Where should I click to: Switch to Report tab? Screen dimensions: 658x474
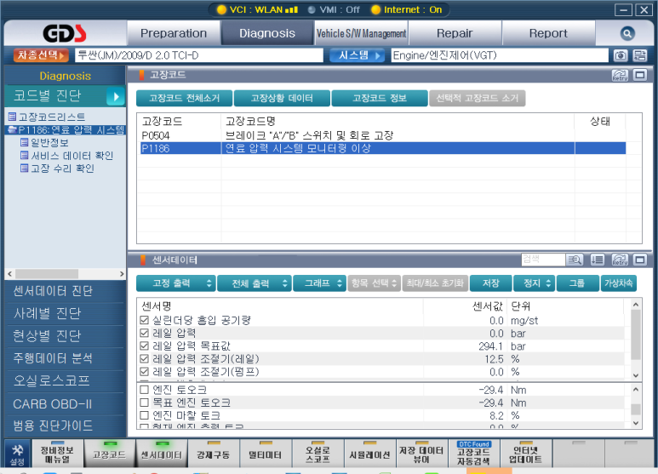click(548, 33)
